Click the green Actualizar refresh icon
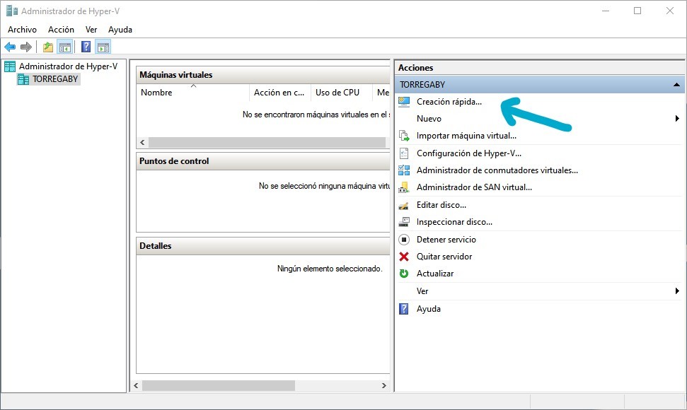687x410 pixels. click(404, 274)
